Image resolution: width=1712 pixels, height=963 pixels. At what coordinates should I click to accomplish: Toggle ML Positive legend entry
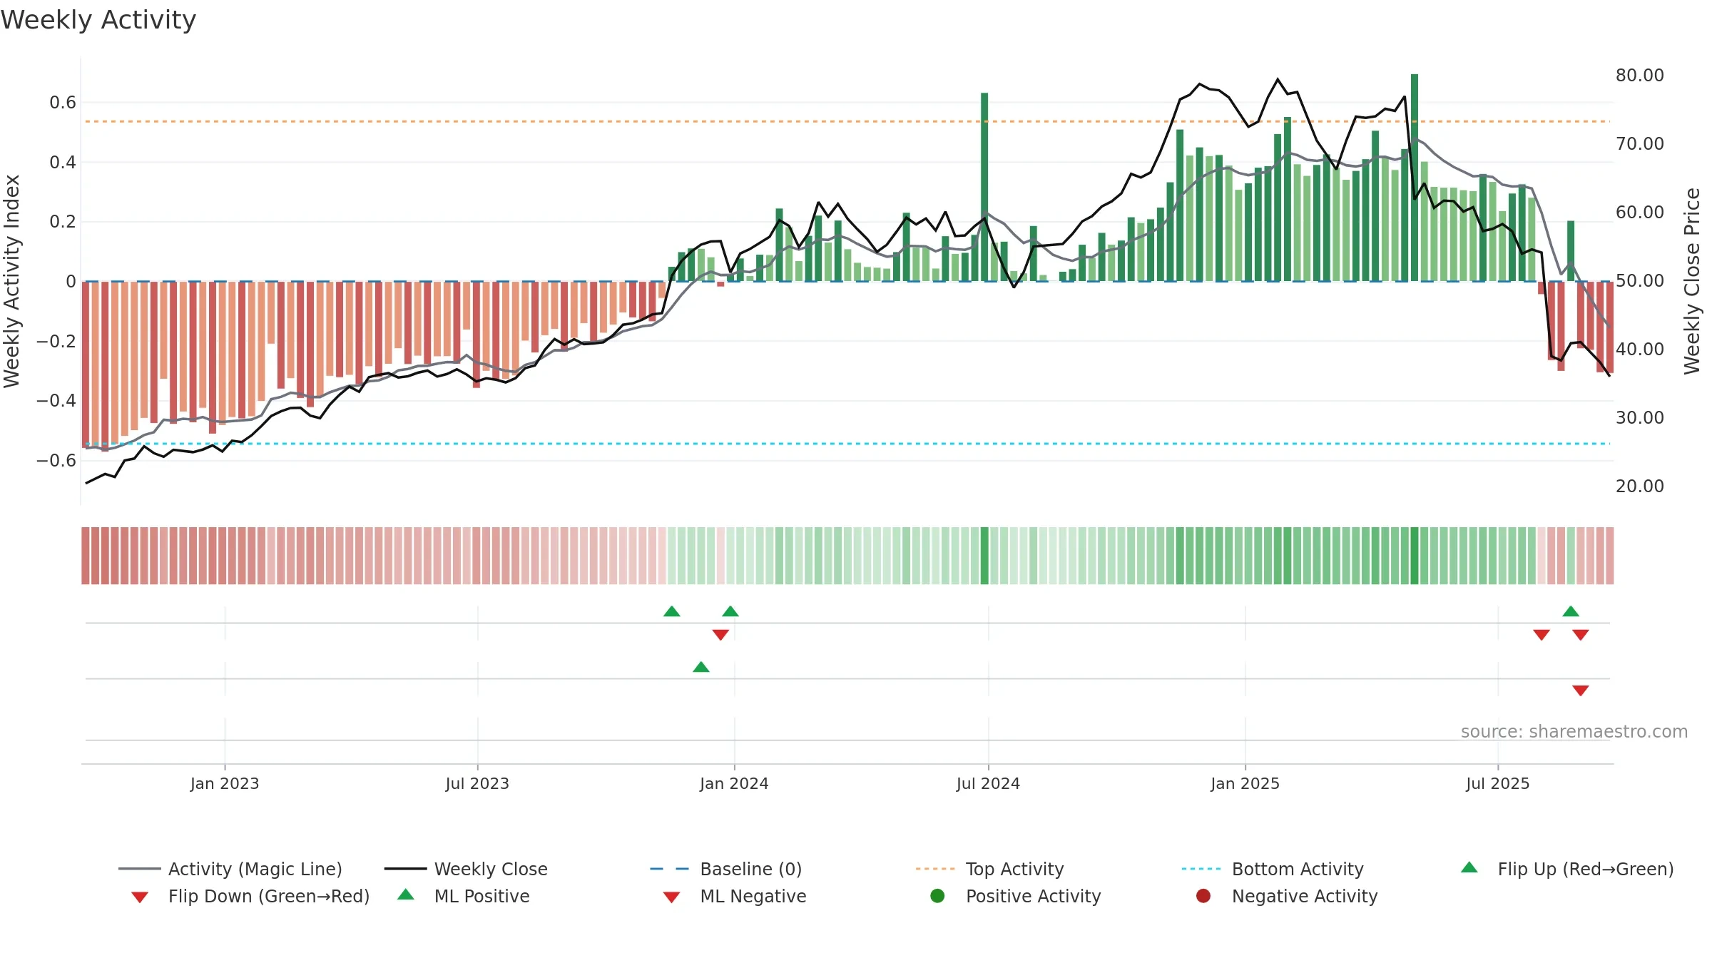pos(464,896)
